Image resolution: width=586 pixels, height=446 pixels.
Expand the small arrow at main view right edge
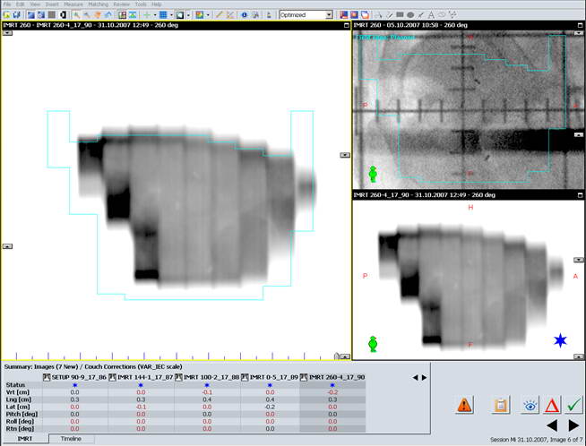(344, 155)
